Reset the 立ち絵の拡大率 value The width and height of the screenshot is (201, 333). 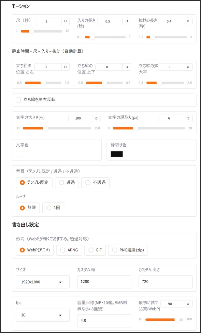click(x=188, y=67)
